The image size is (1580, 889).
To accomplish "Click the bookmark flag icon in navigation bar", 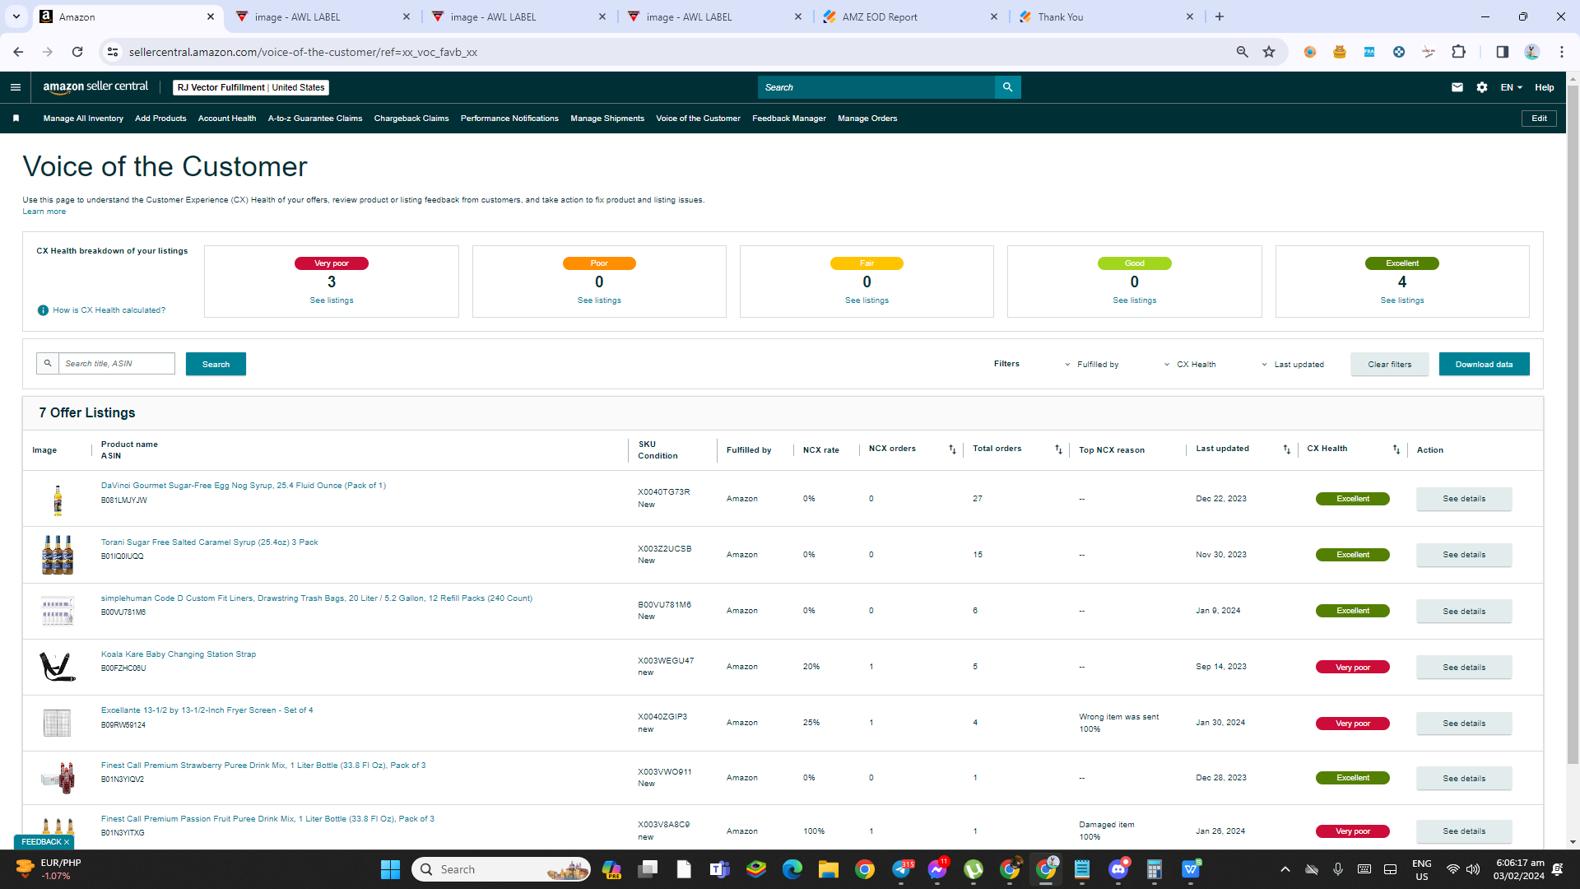I will [x=16, y=119].
